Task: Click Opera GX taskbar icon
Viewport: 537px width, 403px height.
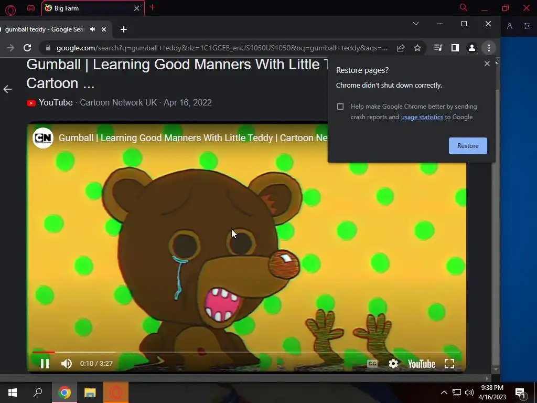Action: [x=116, y=393]
